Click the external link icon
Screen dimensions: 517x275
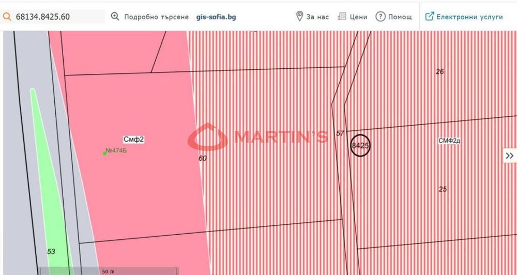click(x=429, y=17)
